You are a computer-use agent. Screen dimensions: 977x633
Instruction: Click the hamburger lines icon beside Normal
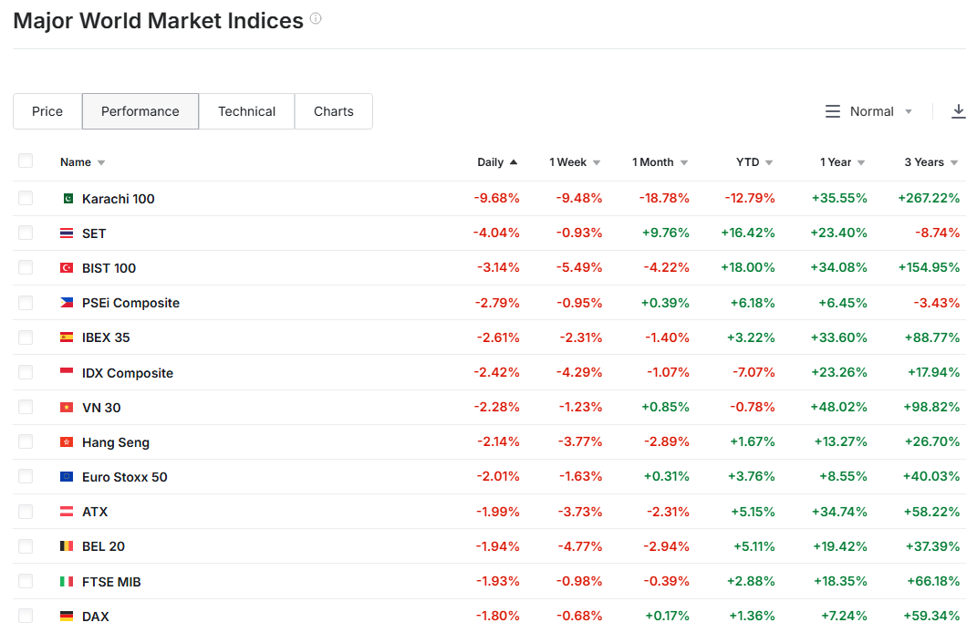tap(833, 111)
